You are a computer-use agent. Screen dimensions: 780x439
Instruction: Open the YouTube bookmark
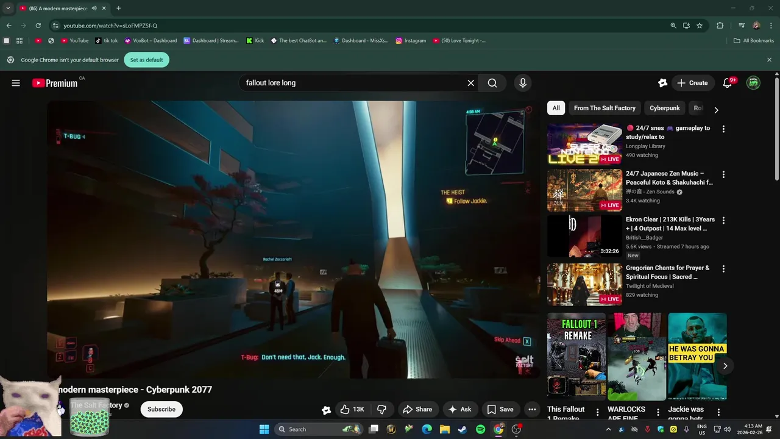click(75, 41)
